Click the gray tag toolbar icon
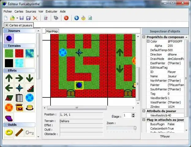The height and width of the screenshot is (147, 191). coord(56,18)
